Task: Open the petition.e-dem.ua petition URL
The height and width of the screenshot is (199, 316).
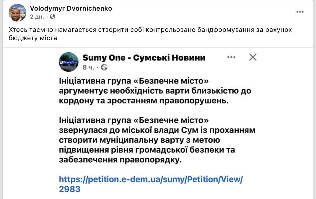Action: pos(151,179)
